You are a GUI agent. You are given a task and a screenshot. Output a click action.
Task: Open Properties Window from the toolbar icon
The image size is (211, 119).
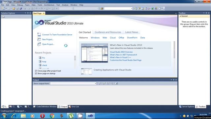pos(139,9)
